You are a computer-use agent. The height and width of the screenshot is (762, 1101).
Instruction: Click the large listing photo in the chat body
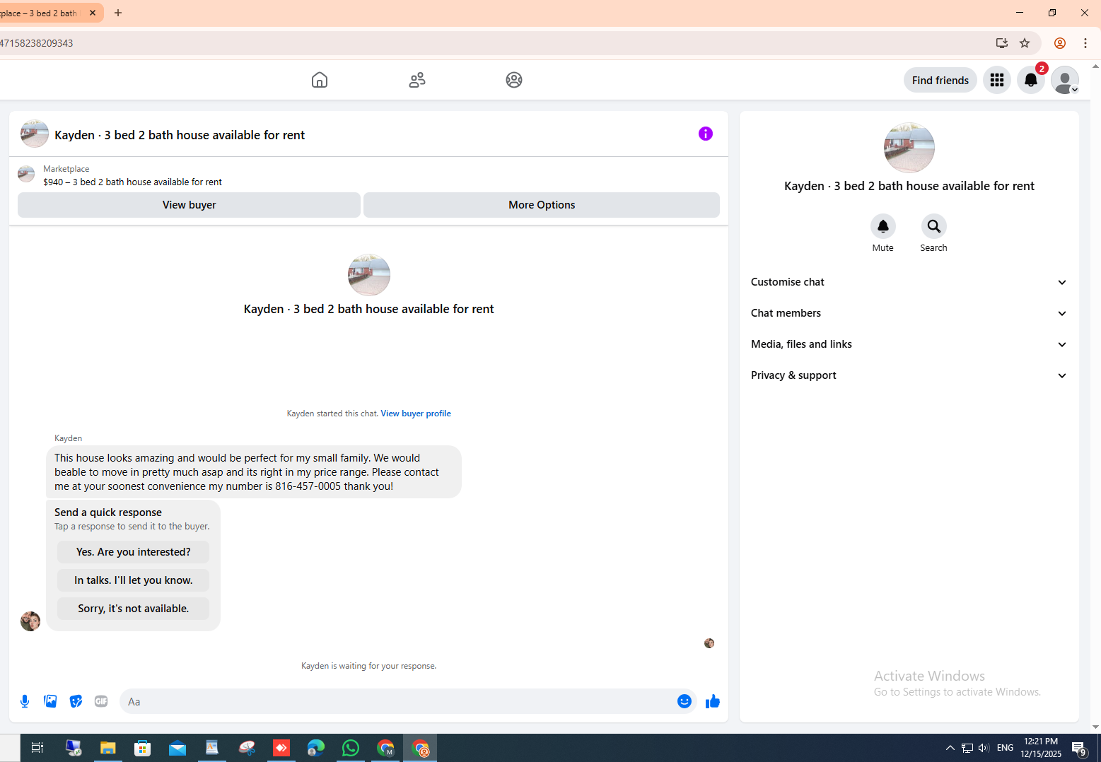(x=369, y=275)
